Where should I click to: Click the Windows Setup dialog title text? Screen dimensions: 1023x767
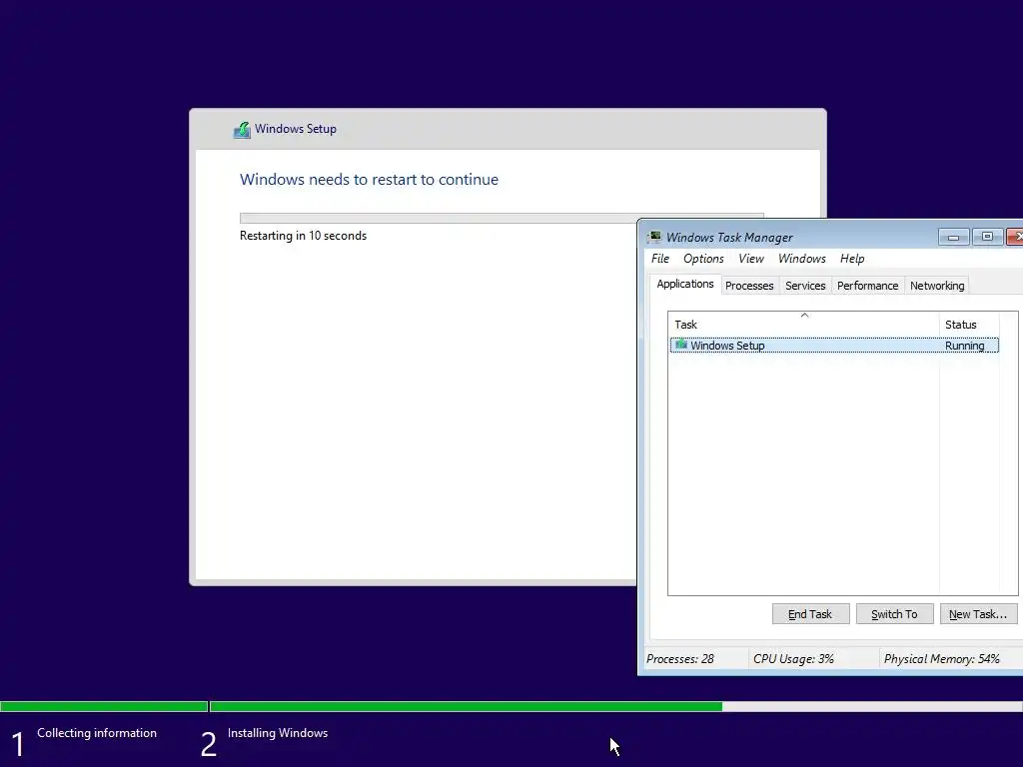(296, 129)
